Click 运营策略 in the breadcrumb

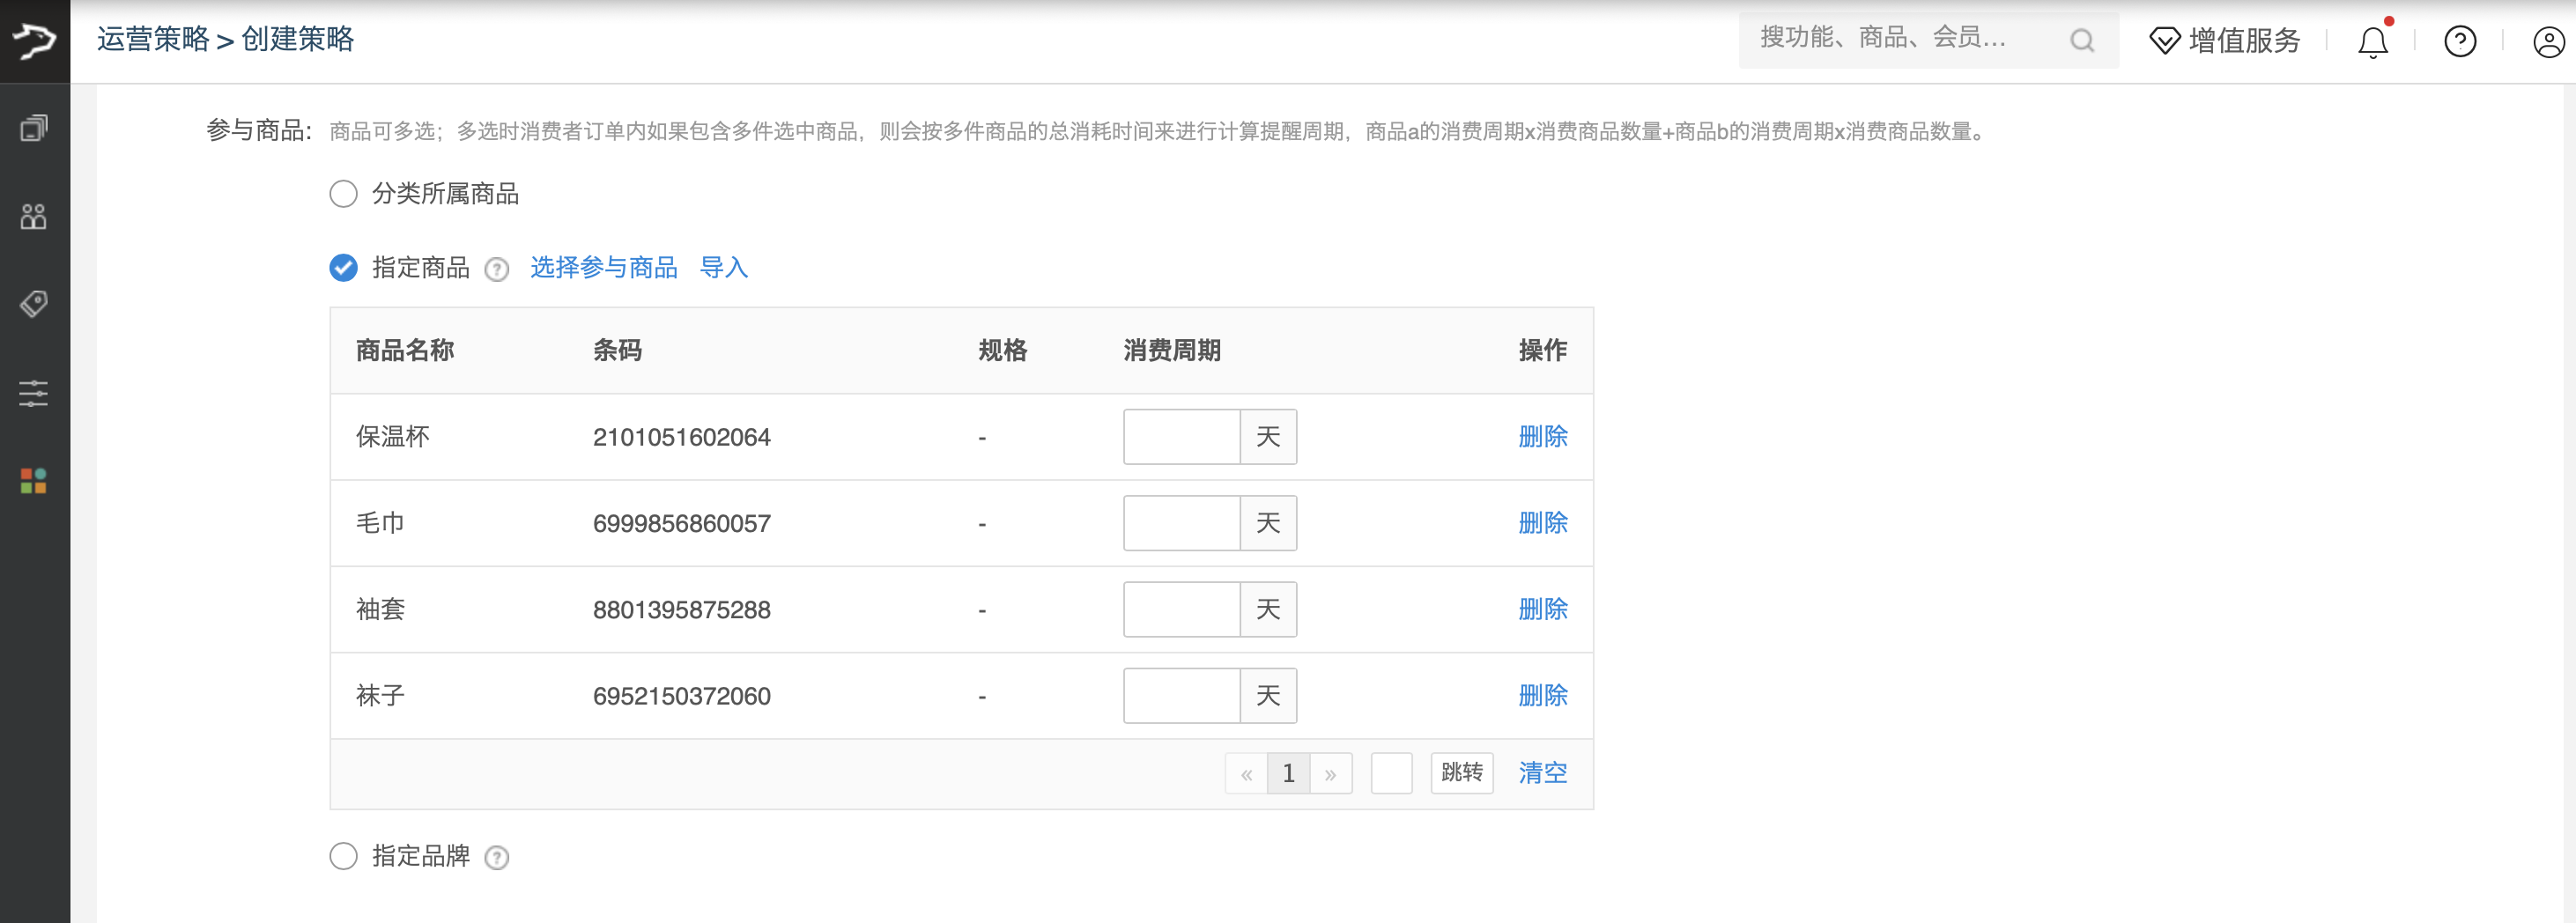(153, 40)
